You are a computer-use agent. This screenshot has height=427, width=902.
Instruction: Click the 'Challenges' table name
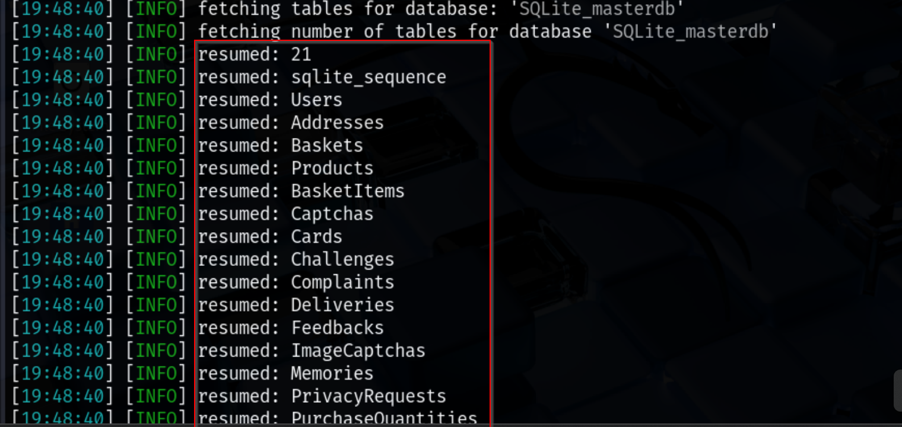(342, 259)
